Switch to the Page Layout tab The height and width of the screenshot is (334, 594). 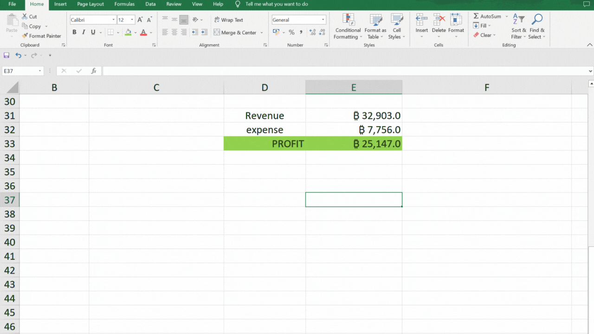(x=90, y=4)
